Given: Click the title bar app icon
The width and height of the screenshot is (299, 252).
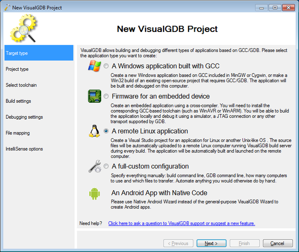Looking at the screenshot, I should 7,7.
